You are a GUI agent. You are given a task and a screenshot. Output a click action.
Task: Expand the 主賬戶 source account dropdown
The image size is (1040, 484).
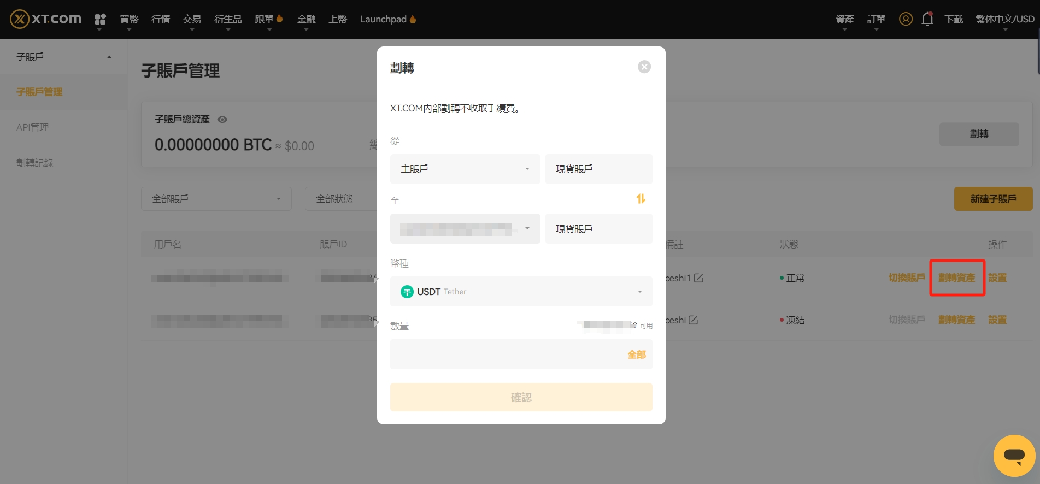465,169
